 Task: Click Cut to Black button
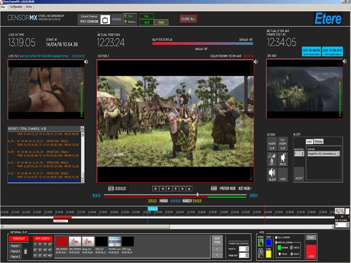332,51
